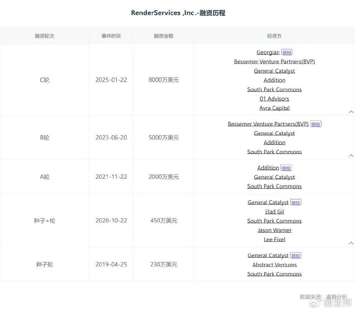Open Bessemer Venture Partners(BVP) link in B轮

click(x=268, y=124)
